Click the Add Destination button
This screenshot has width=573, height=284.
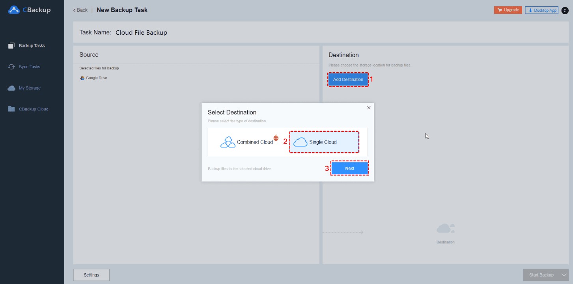348,79
